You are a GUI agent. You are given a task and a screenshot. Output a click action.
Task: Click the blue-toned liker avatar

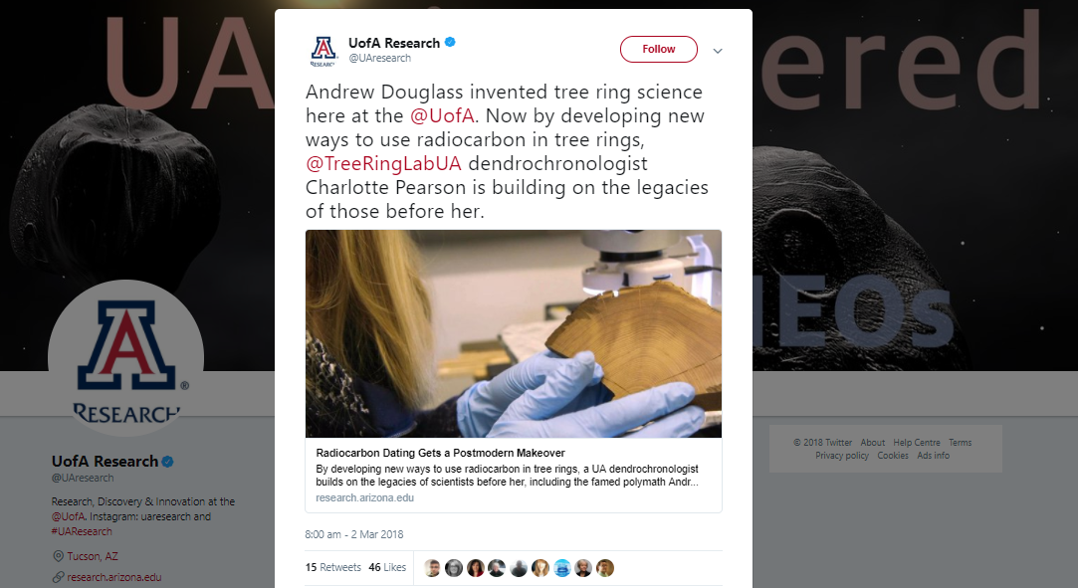[561, 568]
